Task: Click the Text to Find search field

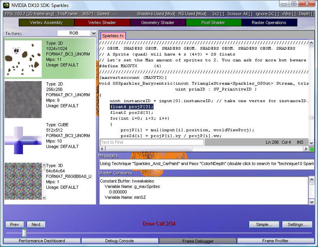Action: (x=152, y=142)
